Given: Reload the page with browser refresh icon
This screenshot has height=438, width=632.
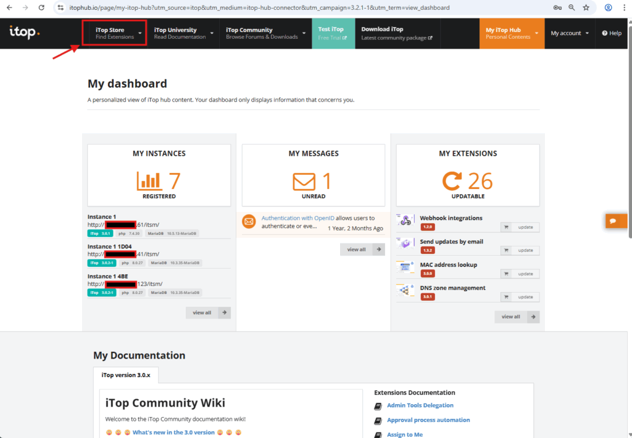Looking at the screenshot, I should [x=41, y=8].
